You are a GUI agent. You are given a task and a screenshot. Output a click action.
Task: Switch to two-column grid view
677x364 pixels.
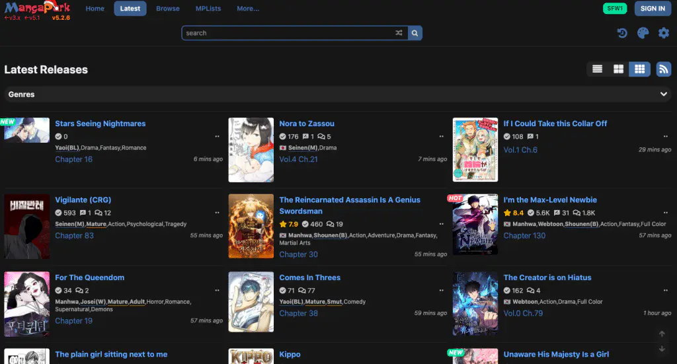[618, 69]
